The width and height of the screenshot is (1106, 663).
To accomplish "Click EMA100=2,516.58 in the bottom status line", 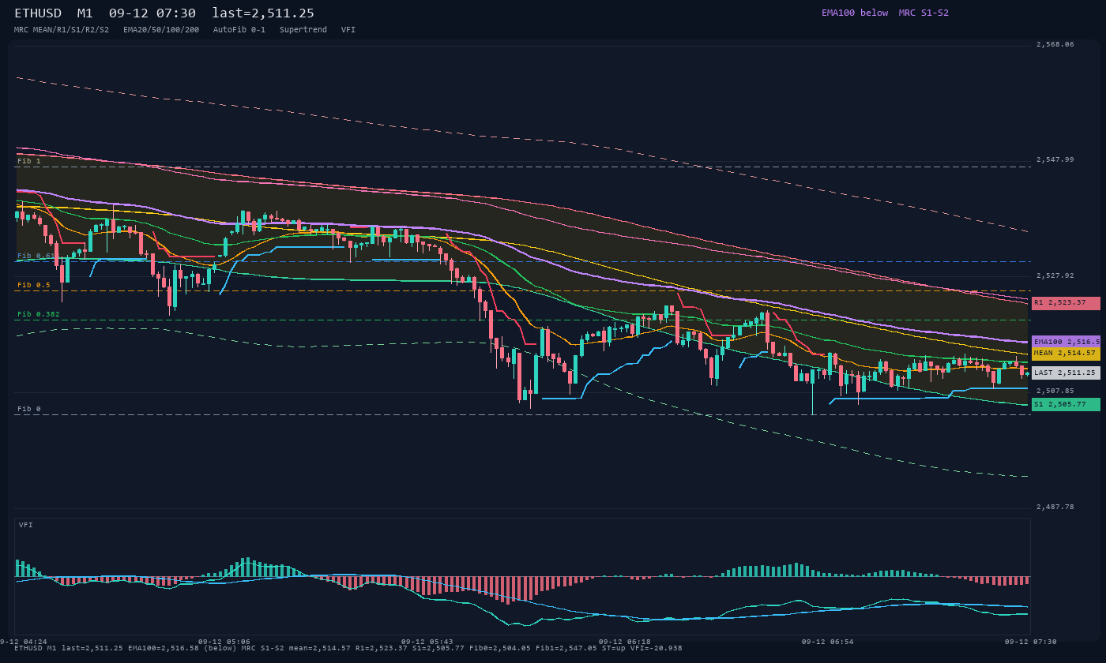I will [164, 648].
